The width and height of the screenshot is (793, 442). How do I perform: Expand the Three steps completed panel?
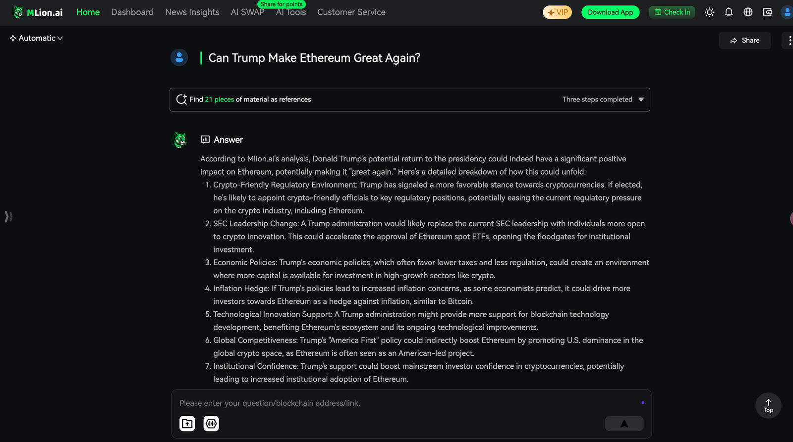click(x=603, y=99)
